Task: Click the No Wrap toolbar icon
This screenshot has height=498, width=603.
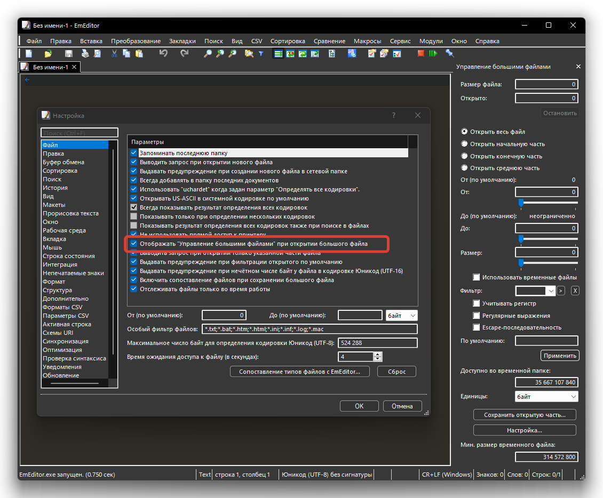Action: point(278,54)
